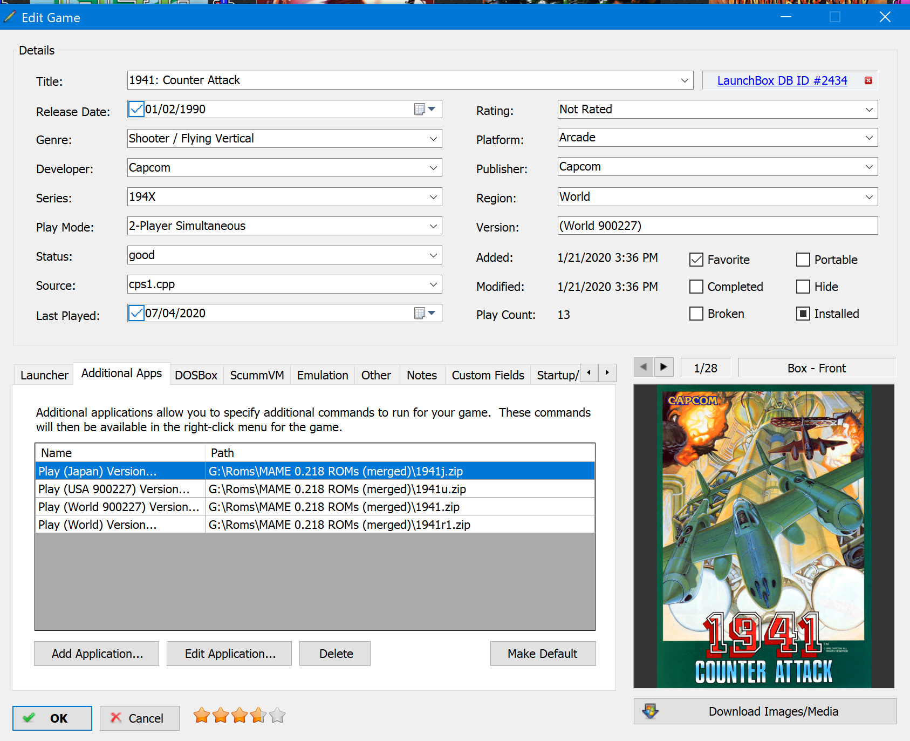This screenshot has width=910, height=741.
Task: Click Edit Application button
Action: coord(229,654)
